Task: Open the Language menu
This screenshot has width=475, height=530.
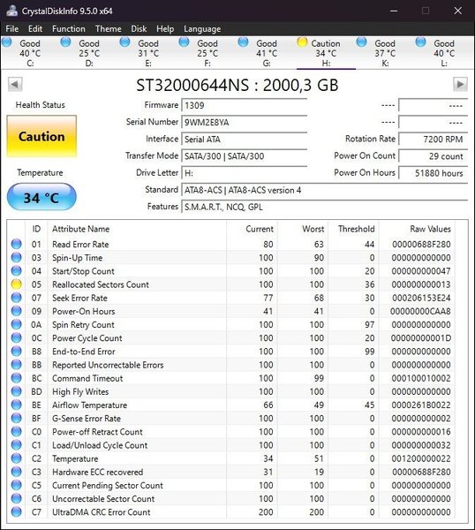Action: click(202, 29)
